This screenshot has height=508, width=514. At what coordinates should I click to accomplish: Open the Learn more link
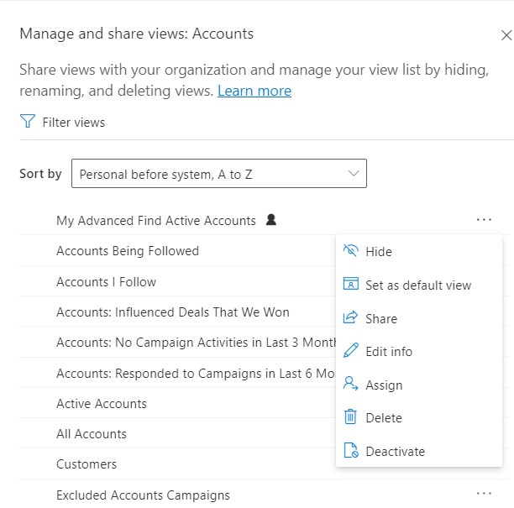pyautogui.click(x=254, y=91)
